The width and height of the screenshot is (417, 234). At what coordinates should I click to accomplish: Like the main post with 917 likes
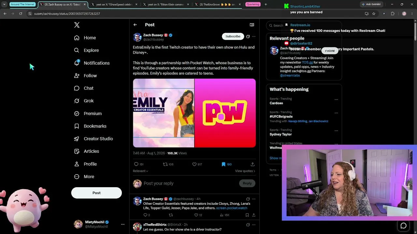click(194, 164)
